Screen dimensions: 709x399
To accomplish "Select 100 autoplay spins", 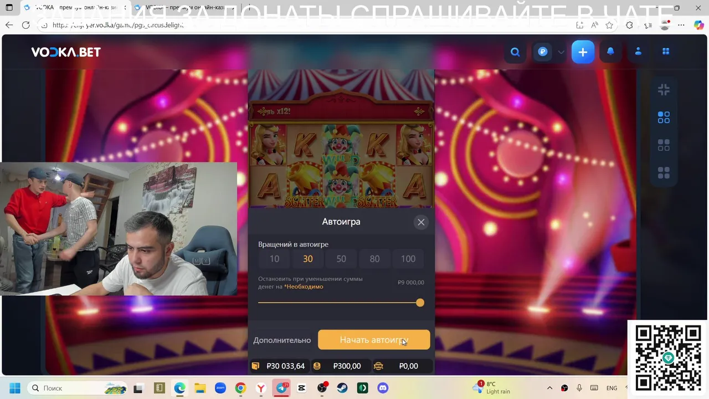I will click(408, 259).
